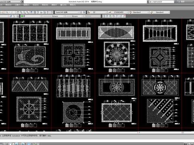Viewport: 194px width, 145px height.
Task: Open the DesignCenter palette icon
Action: [35, 12]
